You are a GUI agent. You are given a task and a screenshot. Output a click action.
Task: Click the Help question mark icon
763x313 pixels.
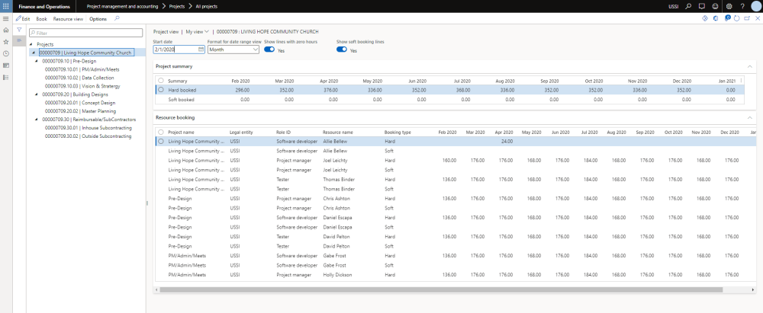[743, 5]
